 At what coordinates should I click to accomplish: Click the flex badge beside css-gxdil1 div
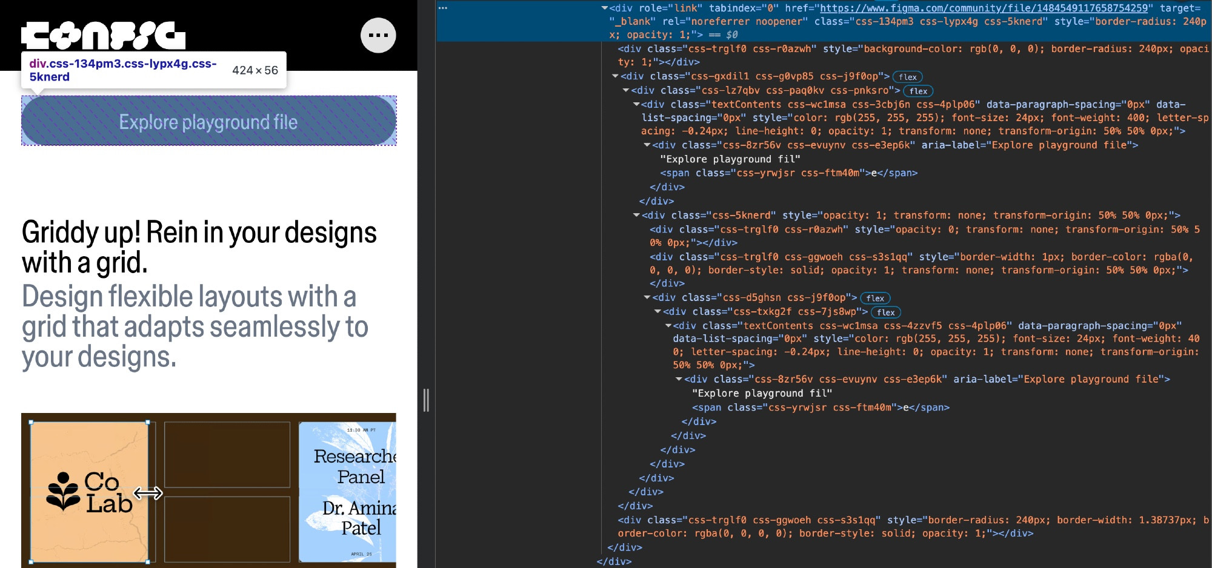tap(907, 77)
